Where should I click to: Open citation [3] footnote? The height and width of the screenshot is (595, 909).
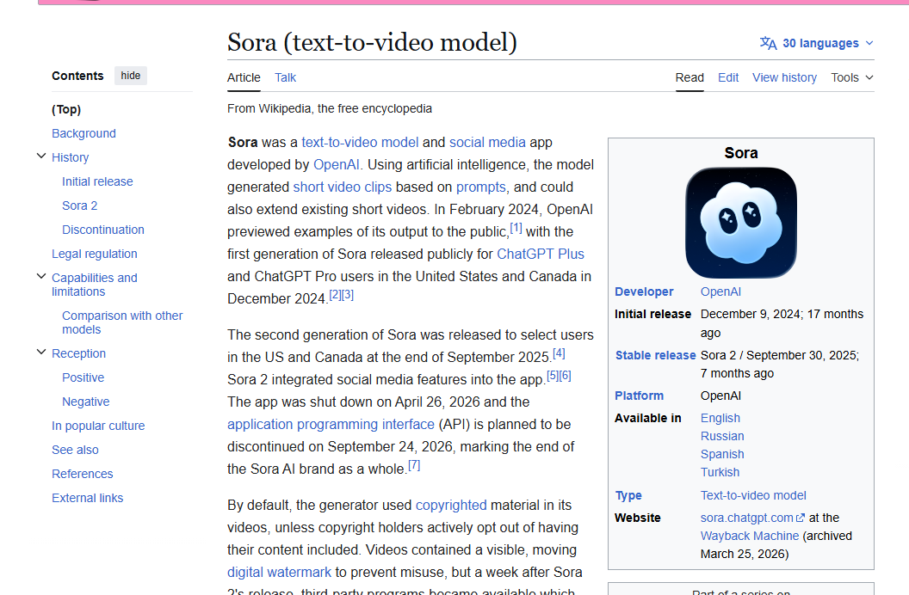[347, 295]
